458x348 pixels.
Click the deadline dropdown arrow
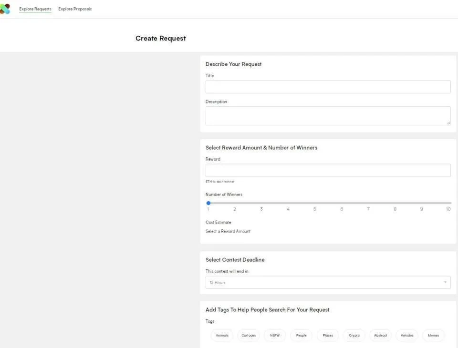coord(445,283)
